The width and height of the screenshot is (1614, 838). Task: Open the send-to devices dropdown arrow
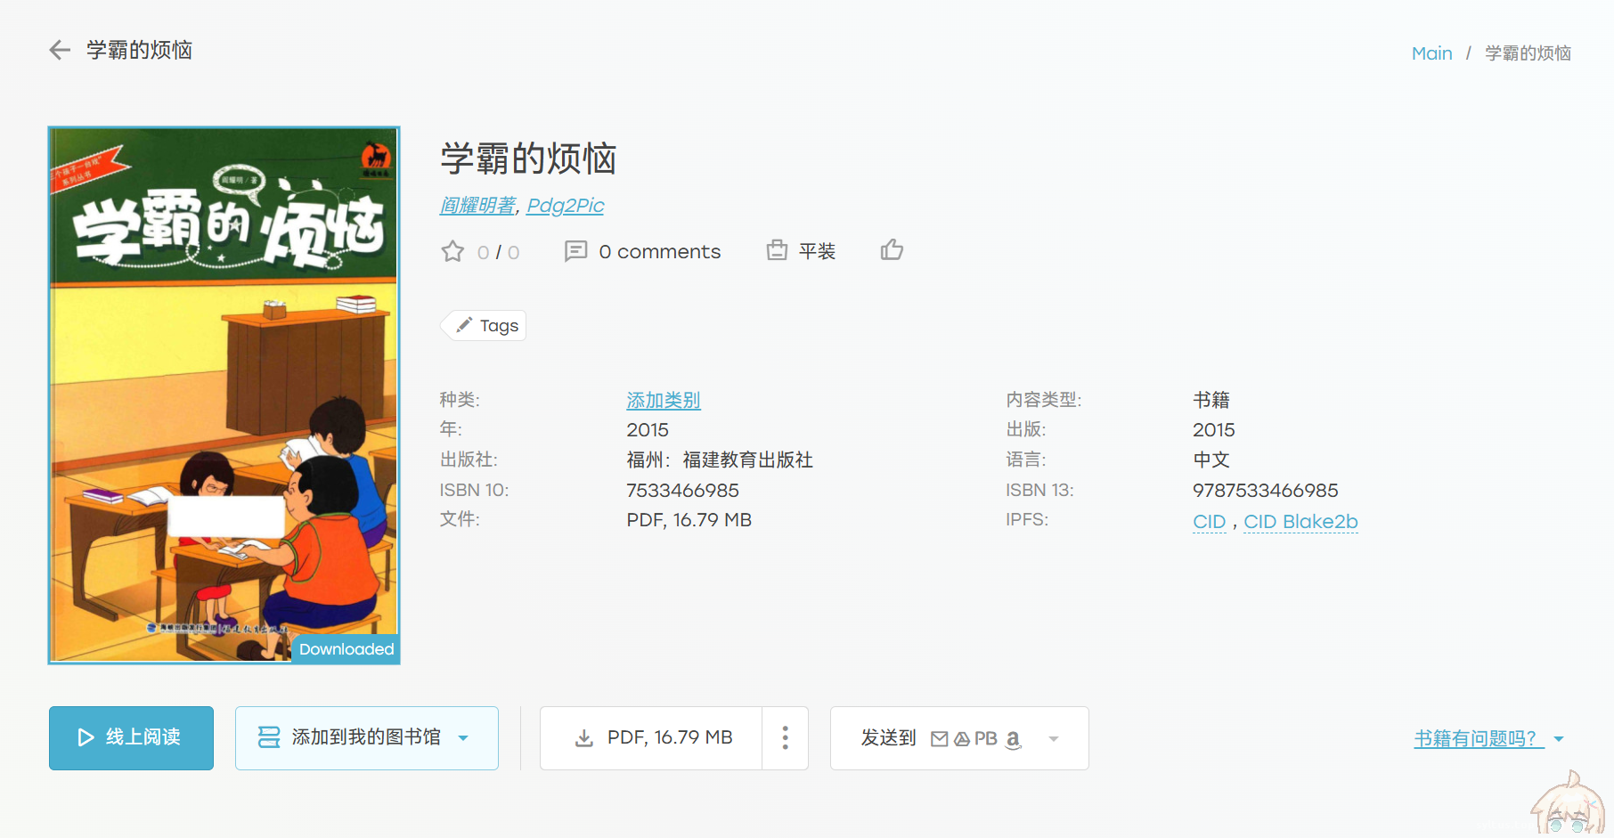click(1053, 739)
